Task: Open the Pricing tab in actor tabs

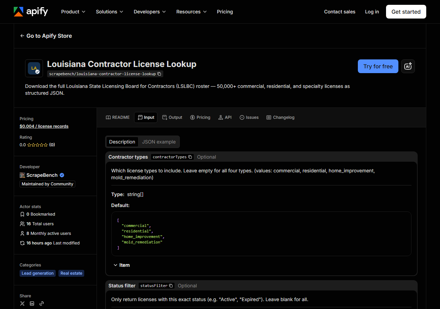Action: pos(200,117)
